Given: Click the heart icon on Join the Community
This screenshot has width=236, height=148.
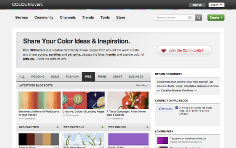Looking at the screenshot, I should point(164,50).
